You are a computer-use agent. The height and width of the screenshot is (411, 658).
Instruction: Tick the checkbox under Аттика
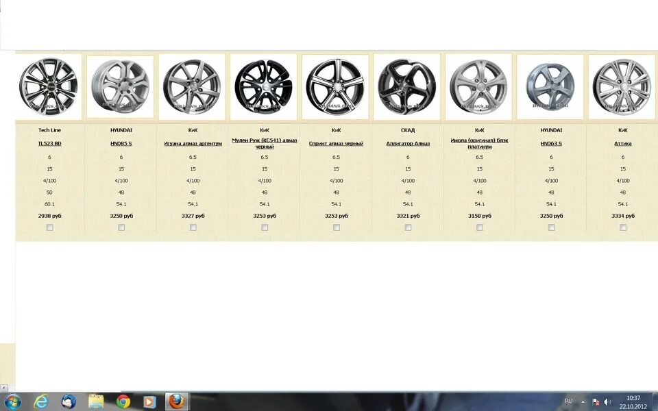tap(623, 227)
